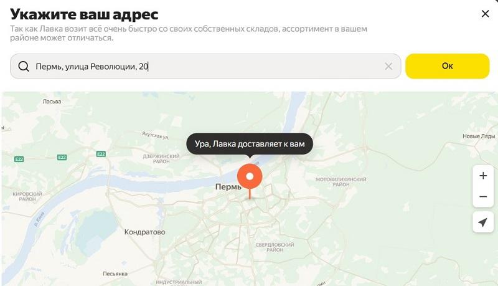Click the search magnifier icon

coord(24,67)
